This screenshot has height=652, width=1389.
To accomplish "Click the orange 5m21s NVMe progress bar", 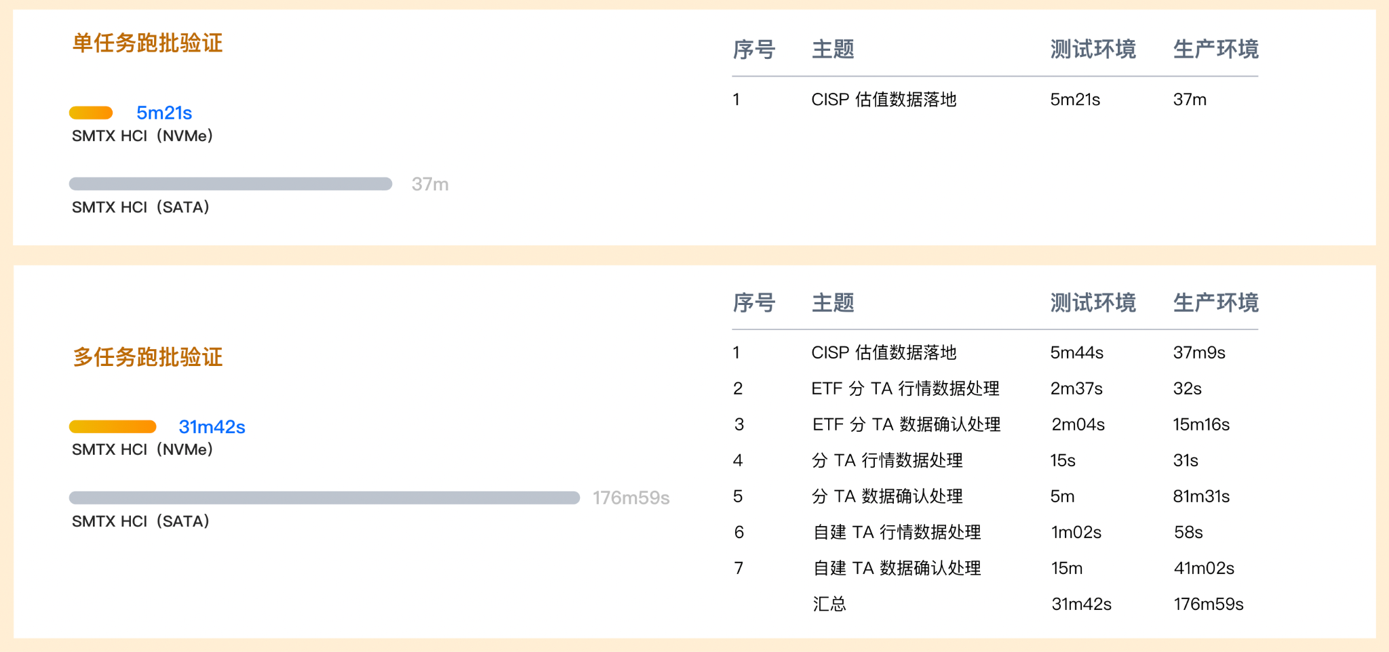I will tap(91, 113).
